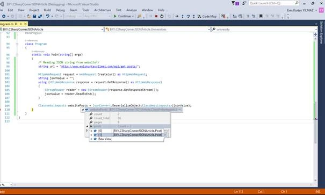The width and height of the screenshot is (325, 195).
Task: Click the user account avatar icon
Action: point(321,10)
